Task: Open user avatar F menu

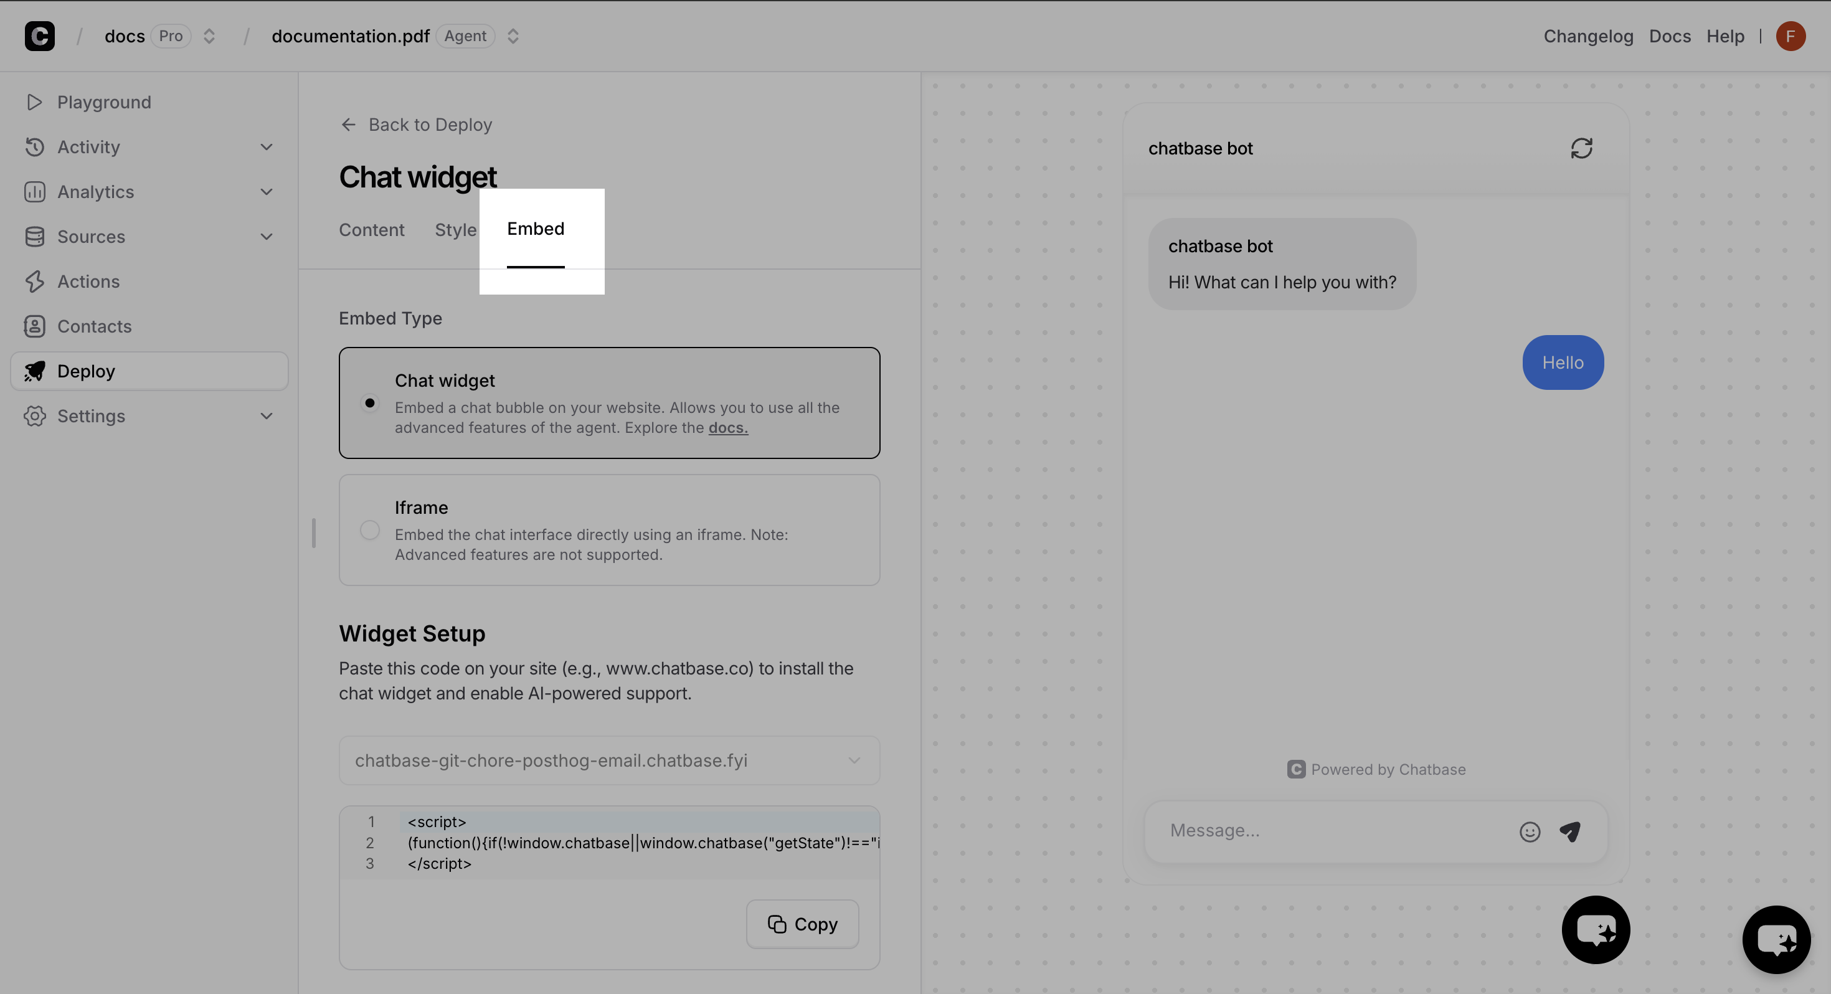Action: click(x=1790, y=35)
